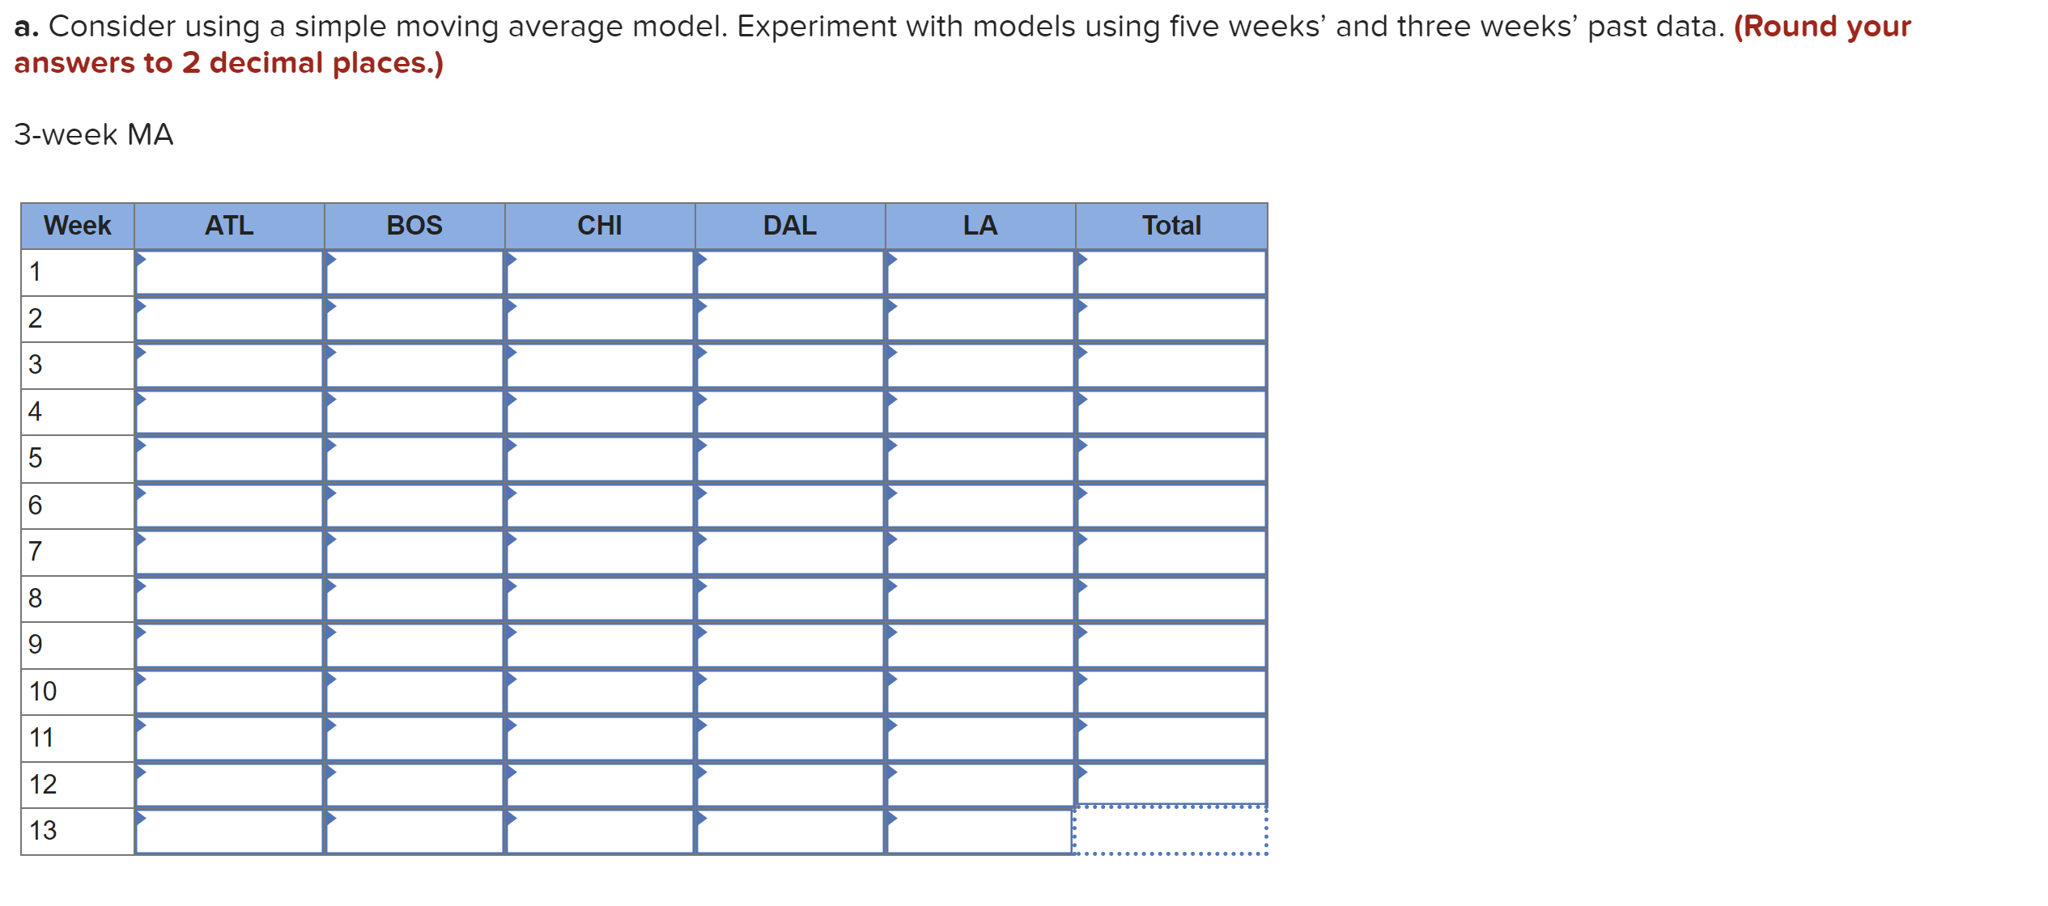The image size is (2048, 906).
Task: Click the input field for DAL week 1
Action: (x=789, y=275)
